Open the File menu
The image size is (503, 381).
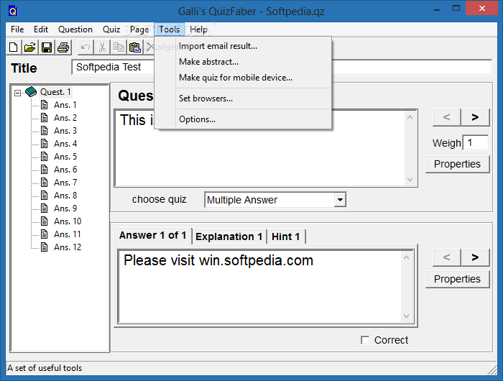(x=17, y=29)
